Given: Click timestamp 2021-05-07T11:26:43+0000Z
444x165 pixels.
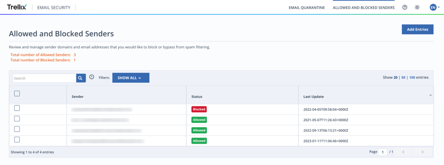Looking at the screenshot, I should (x=326, y=120).
